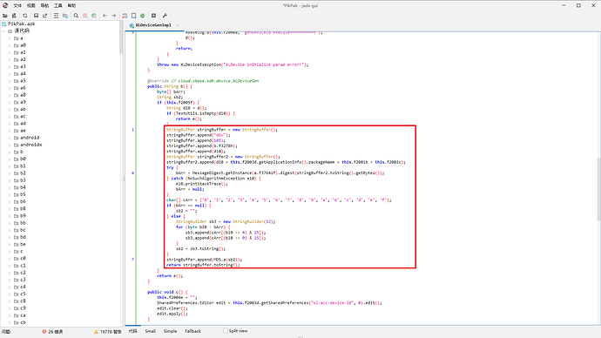Click the code editor vertical scrollbar
601x338 pixels.
[x=598, y=189]
